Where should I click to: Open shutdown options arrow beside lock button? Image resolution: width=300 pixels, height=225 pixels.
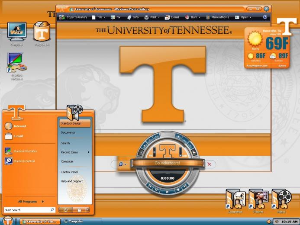88,210
